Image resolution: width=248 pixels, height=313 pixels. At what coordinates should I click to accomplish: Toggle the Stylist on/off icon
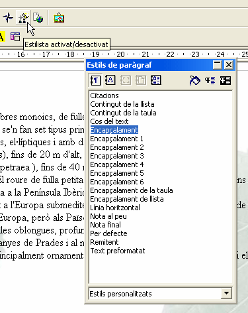point(23,18)
